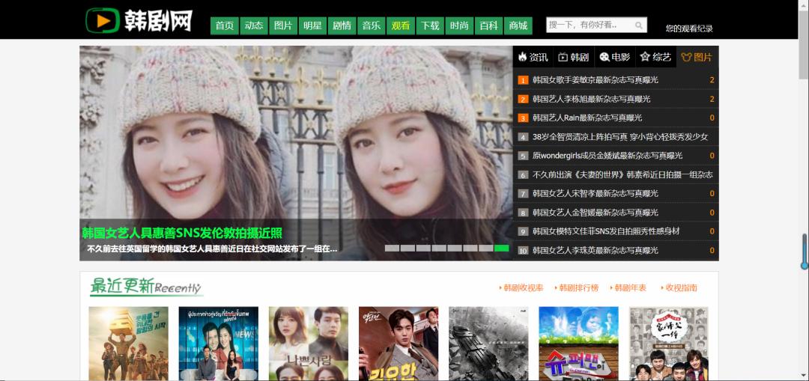This screenshot has height=381, width=809.
Task: Open the 商城 navigation item
Action: [x=518, y=25]
